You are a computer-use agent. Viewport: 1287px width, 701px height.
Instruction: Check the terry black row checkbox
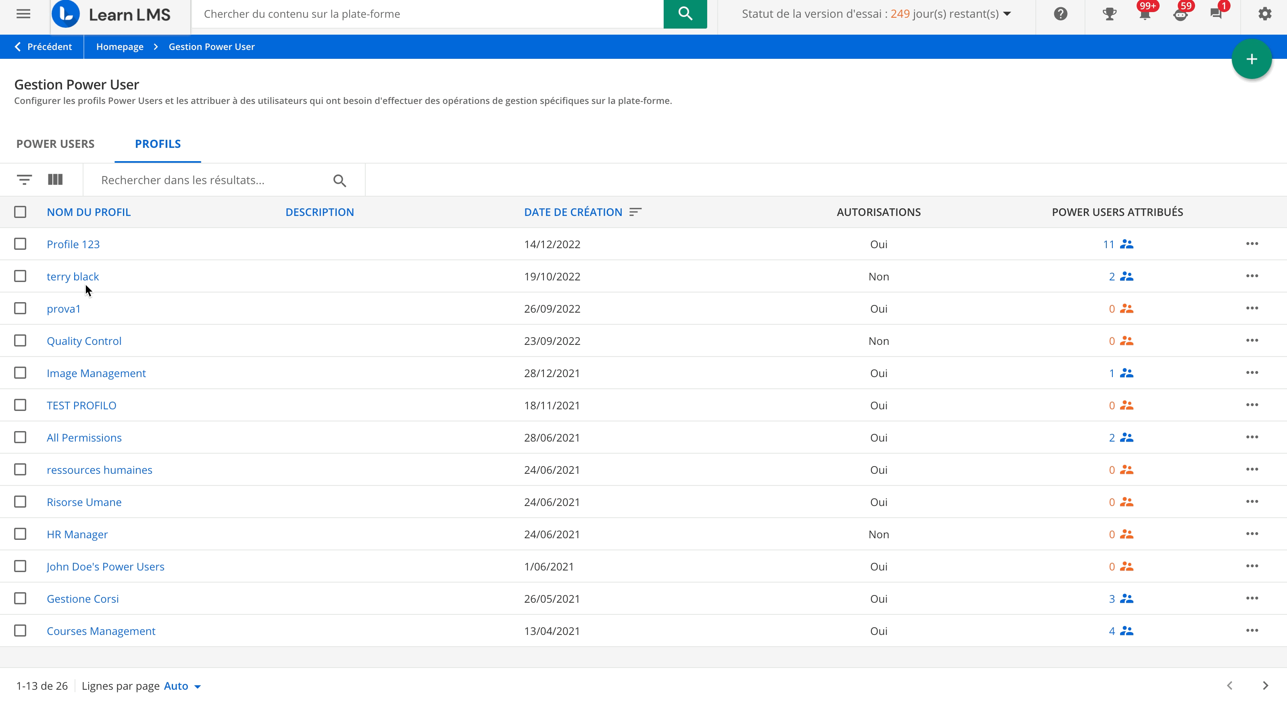20,276
